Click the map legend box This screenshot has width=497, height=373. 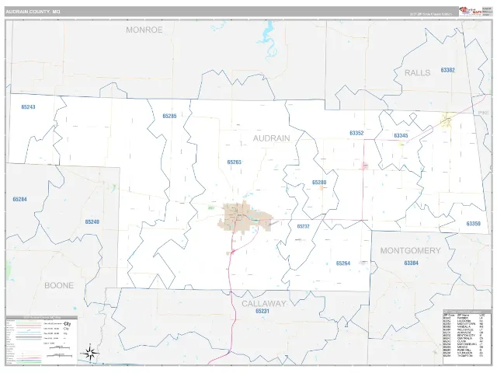click(x=41, y=340)
